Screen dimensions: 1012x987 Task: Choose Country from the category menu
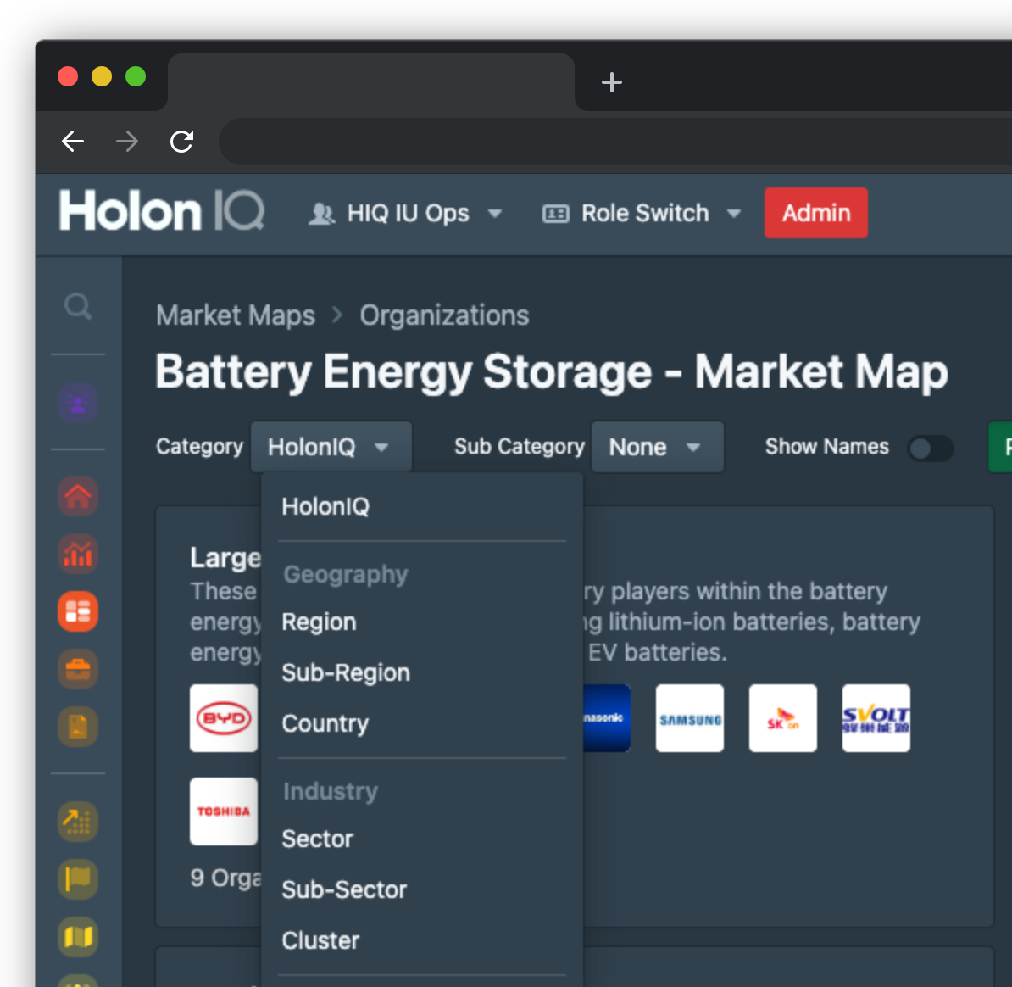coord(421,723)
